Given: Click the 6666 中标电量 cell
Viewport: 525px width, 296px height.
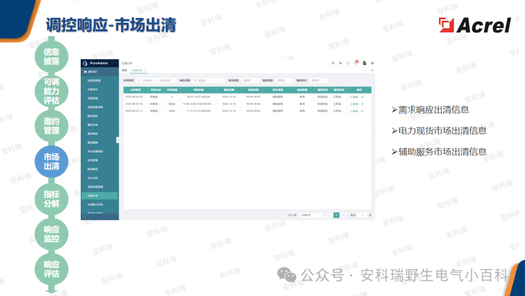Looking at the screenshot, I should (172, 111).
